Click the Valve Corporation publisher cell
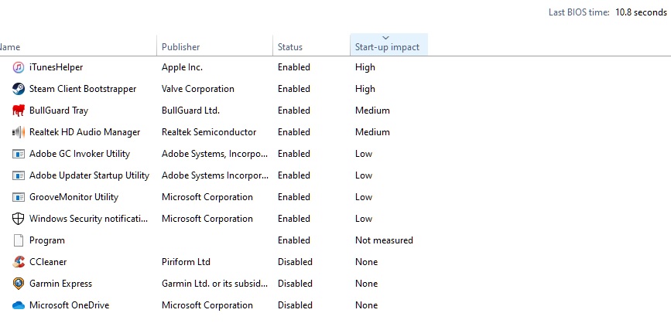This screenshot has width=671, height=330. point(198,89)
